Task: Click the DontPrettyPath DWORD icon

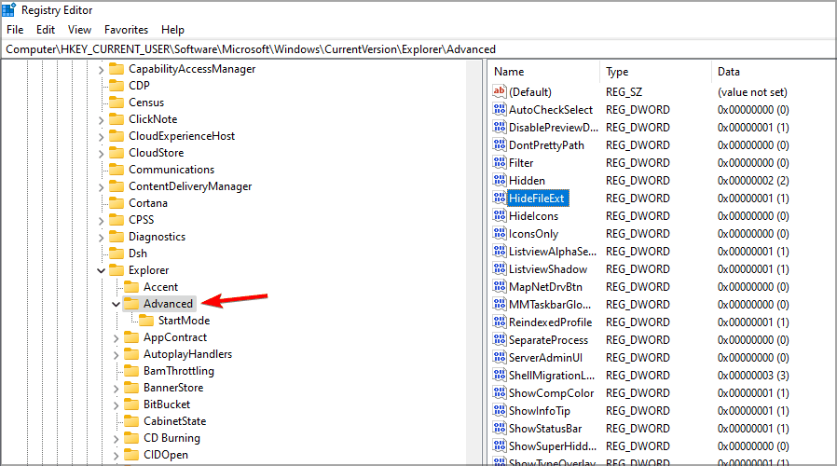Action: pos(499,144)
